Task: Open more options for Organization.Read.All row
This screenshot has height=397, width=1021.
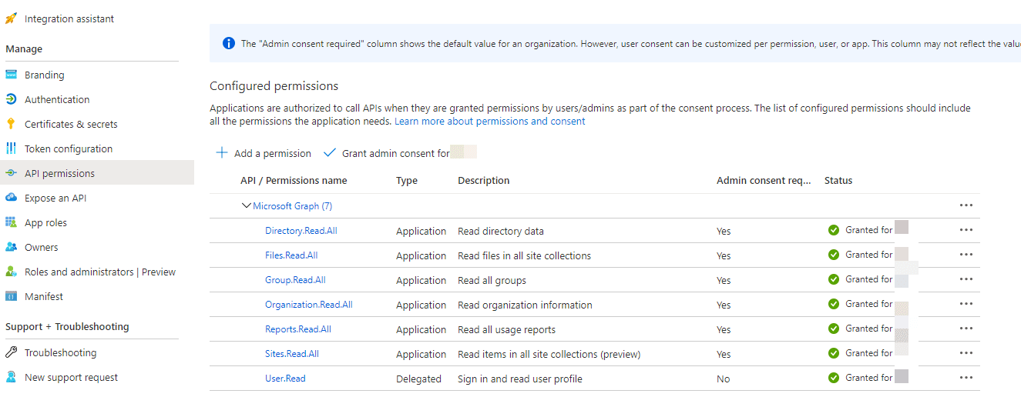Action: tap(966, 304)
